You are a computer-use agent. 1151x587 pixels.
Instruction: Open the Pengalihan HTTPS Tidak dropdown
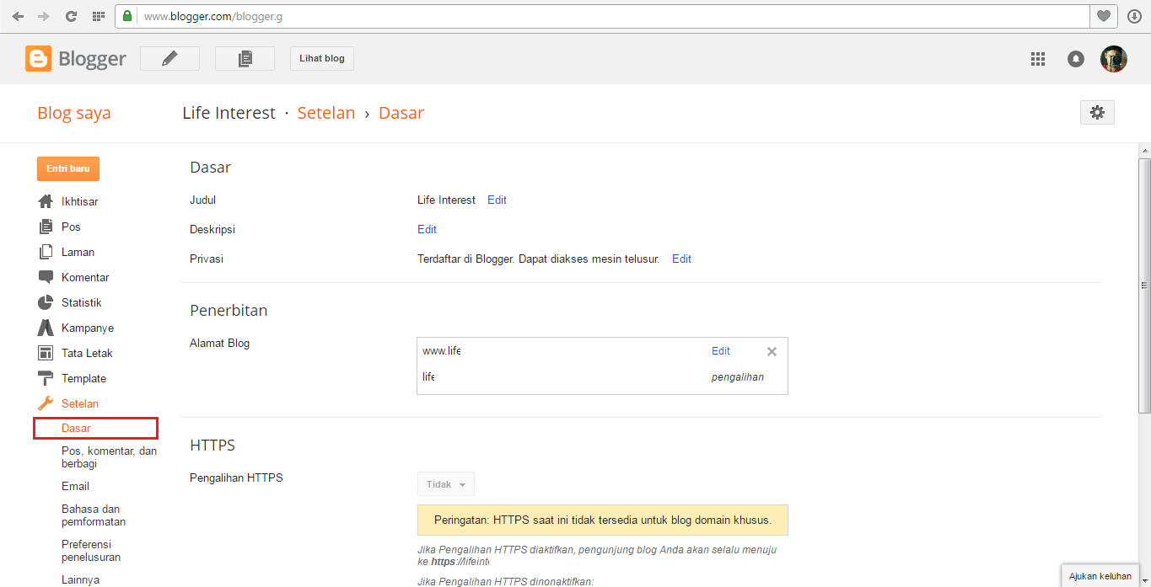[x=446, y=484]
